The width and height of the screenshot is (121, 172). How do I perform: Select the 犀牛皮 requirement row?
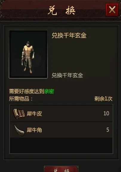61,113
